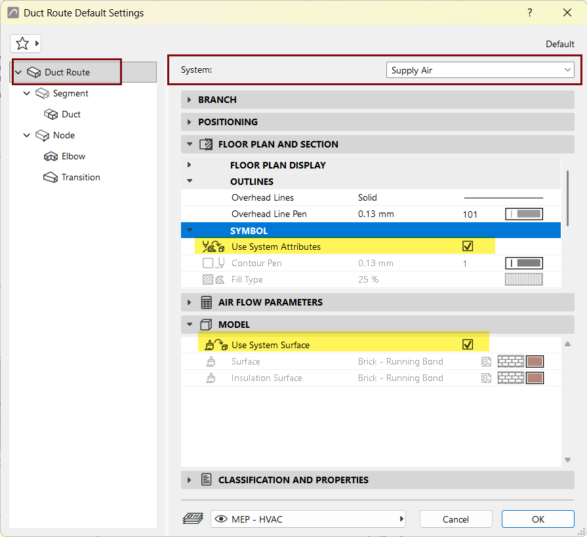Click the dialog help question mark
The width and height of the screenshot is (587, 537).
(530, 12)
